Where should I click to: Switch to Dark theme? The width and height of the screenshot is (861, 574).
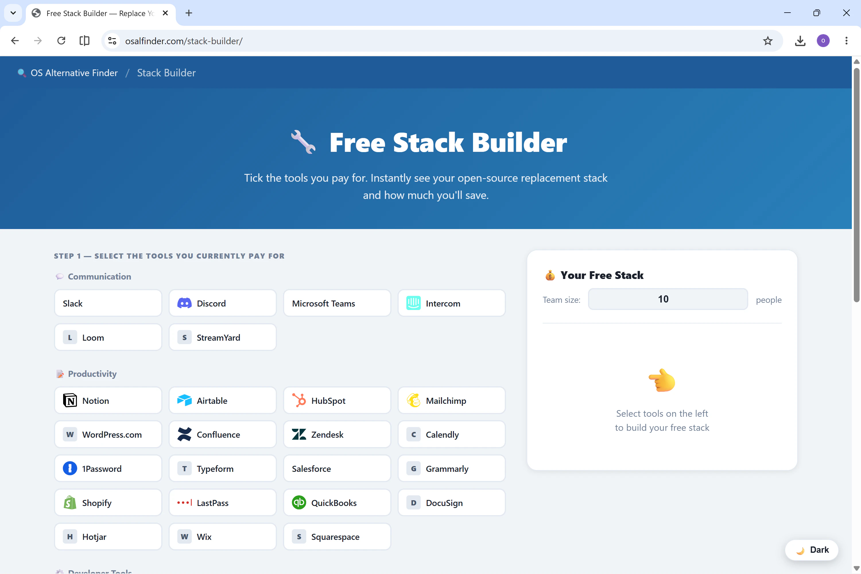click(x=812, y=550)
